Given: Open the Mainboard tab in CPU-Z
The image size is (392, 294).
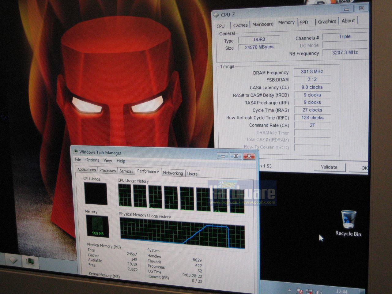Looking at the screenshot, I should tap(263, 24).
